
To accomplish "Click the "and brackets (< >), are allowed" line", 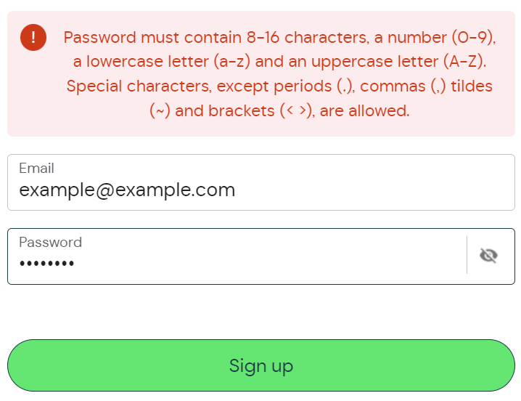I will [x=279, y=111].
